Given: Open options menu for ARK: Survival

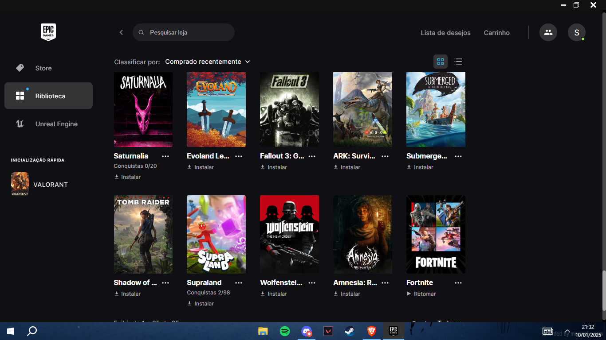Looking at the screenshot, I should 385,156.
